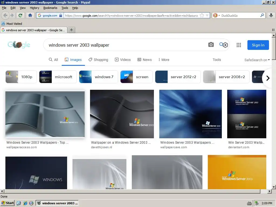Click the padlock site security icon
Viewport: 276px width, 207px height.
pyautogui.click(x=61, y=15)
